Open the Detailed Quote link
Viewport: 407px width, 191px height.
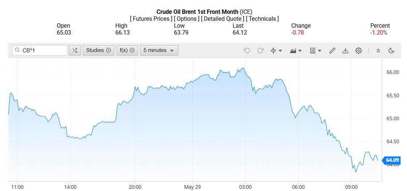(x=222, y=19)
